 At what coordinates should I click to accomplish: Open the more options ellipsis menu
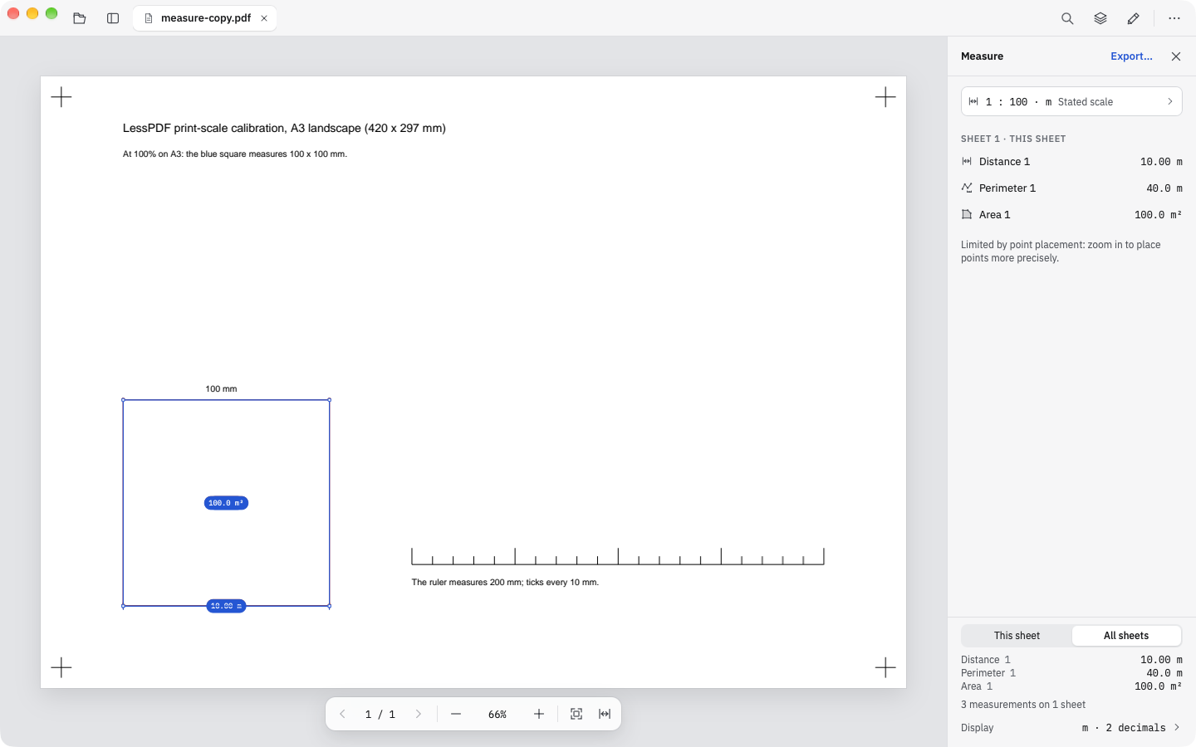point(1174,18)
